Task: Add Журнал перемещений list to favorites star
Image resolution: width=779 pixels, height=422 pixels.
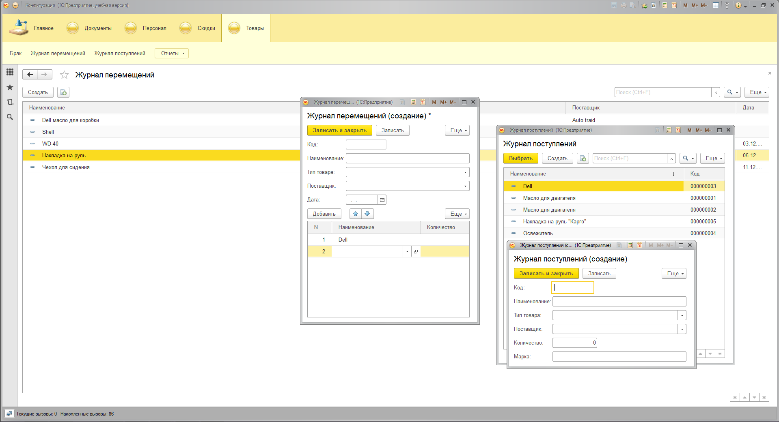Action: click(x=64, y=75)
